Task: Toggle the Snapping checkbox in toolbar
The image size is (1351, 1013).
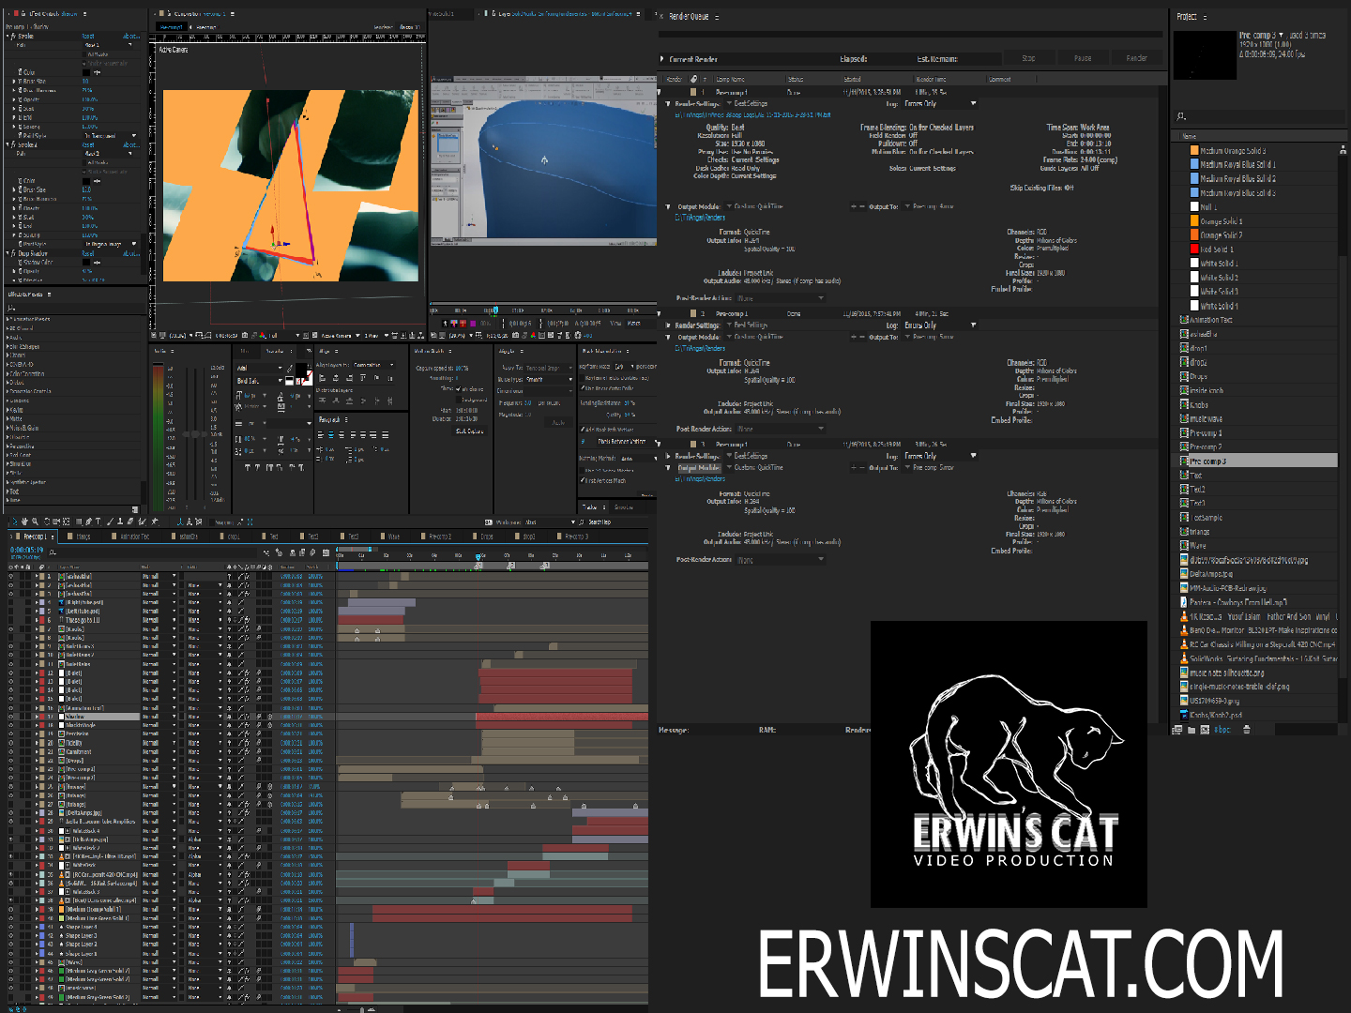Action: click(212, 522)
